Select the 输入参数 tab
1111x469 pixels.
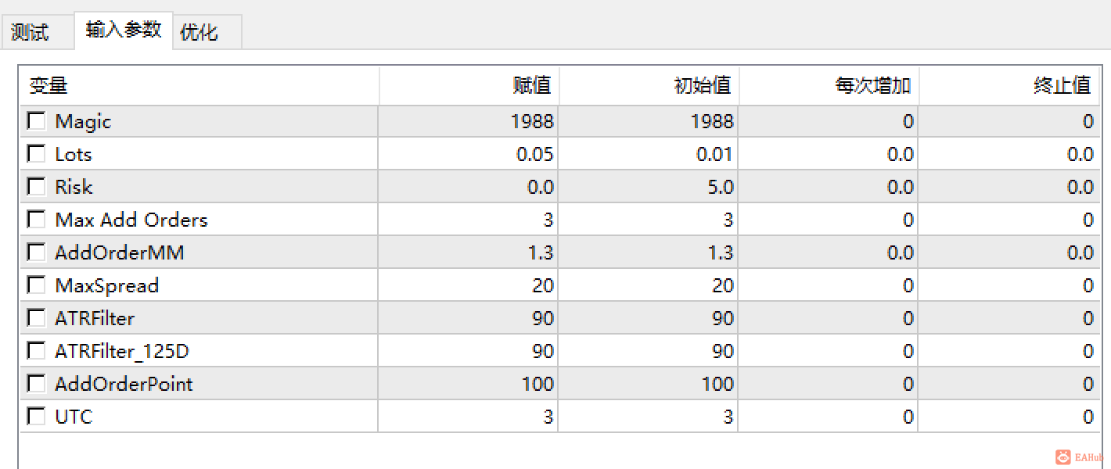tap(124, 30)
